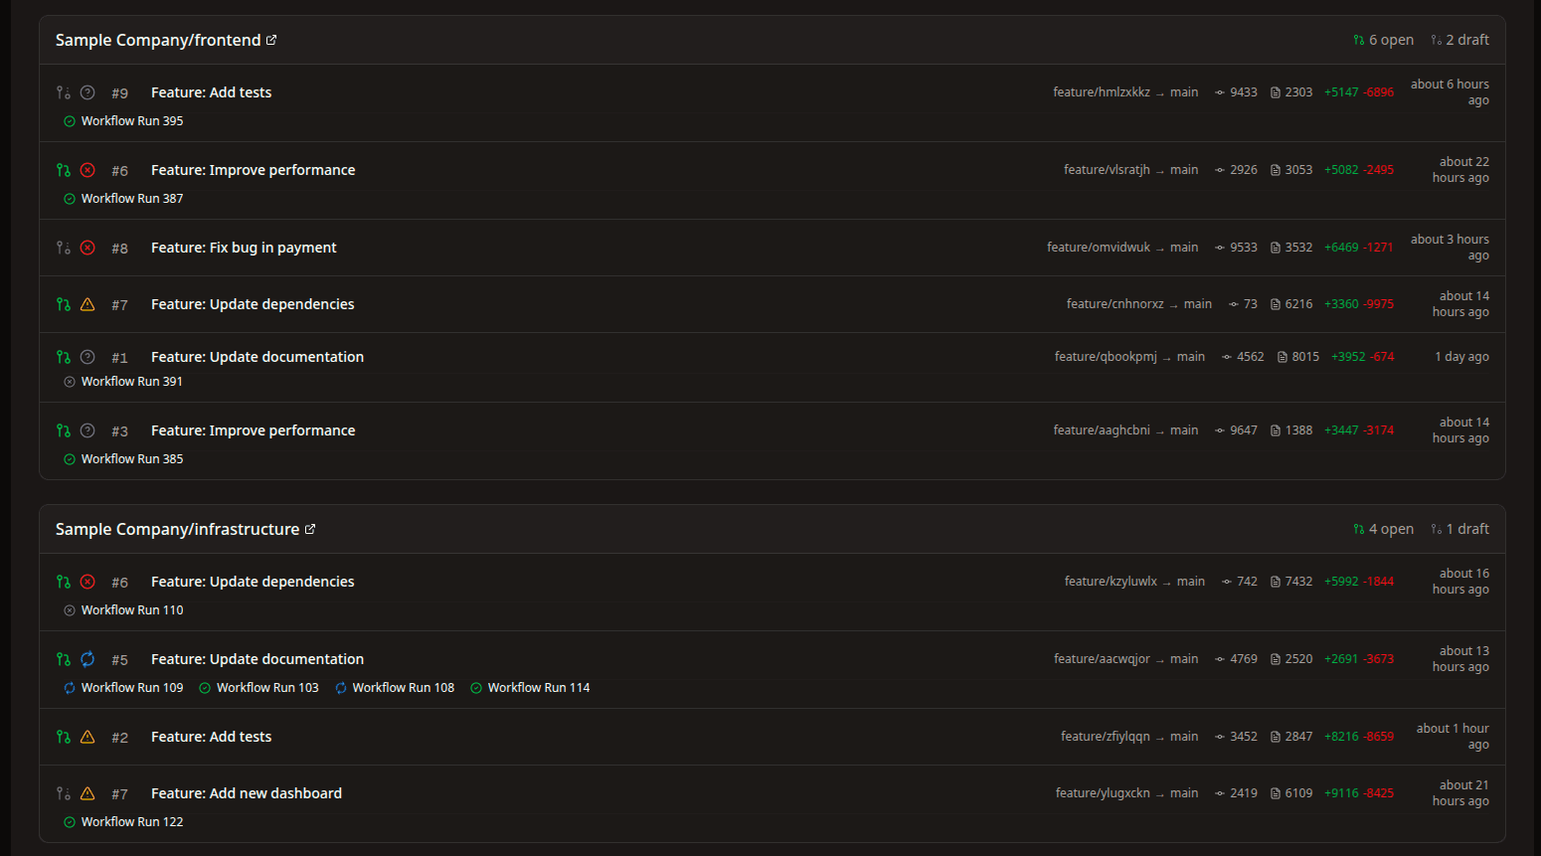Screen dimensions: 1541x856
Task: Open the Feature: Add new dashboard PR
Action: coord(247,793)
